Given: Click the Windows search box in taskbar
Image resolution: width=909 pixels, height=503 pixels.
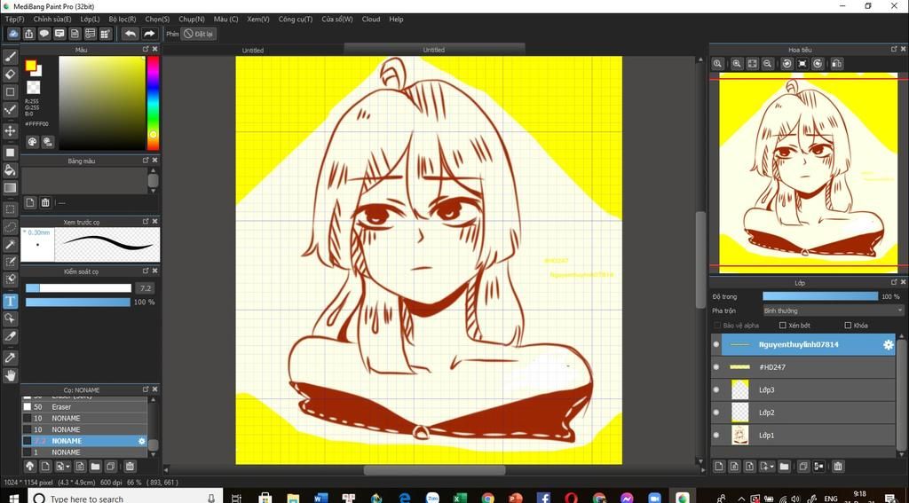Looking at the screenshot, I should tap(125, 498).
